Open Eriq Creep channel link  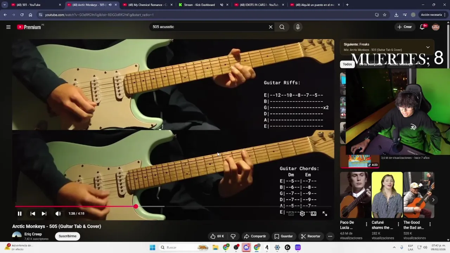pos(33,234)
